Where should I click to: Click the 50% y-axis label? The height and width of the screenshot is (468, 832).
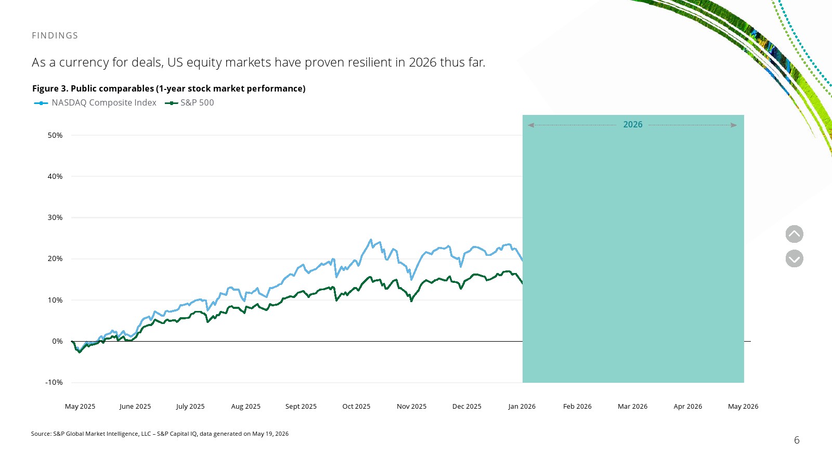click(x=55, y=135)
